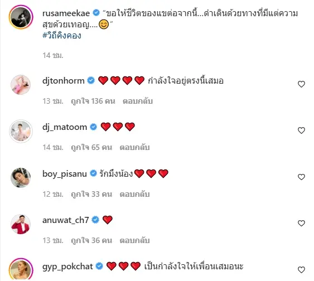View the 136 likes on djtonhorm's comment

(x=93, y=101)
